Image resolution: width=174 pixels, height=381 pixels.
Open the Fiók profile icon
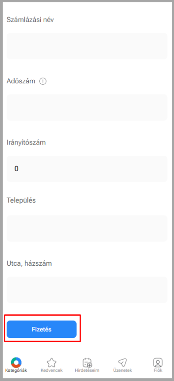(158, 362)
